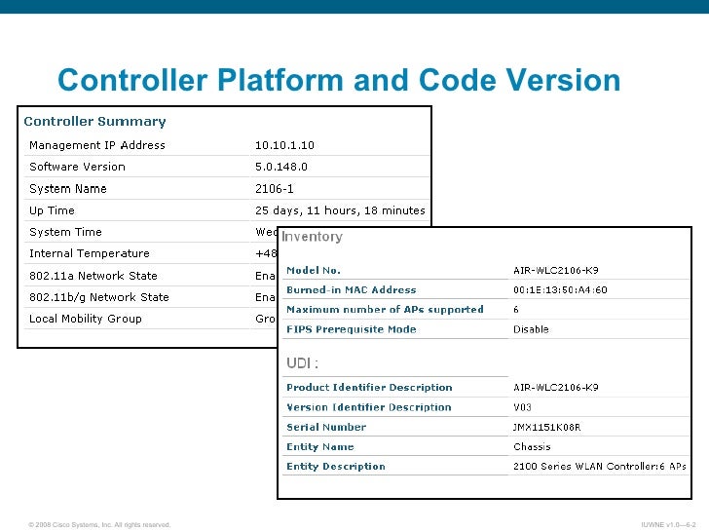Select entity name value Chassis
The width and height of the screenshot is (709, 532).
pos(532,447)
